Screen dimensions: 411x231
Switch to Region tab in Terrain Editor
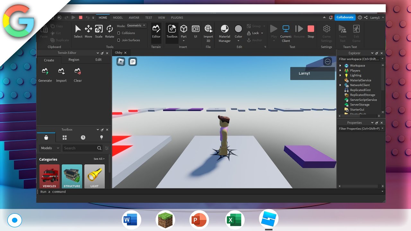point(74,60)
